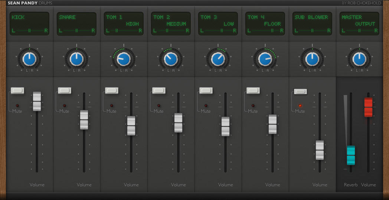Click the Kick pan knob
Screen dimensions: 389x200
pyautogui.click(x=30, y=59)
